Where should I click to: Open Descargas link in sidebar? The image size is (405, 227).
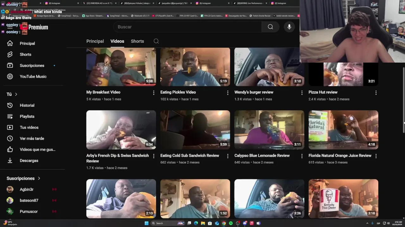pyautogui.click(x=29, y=160)
